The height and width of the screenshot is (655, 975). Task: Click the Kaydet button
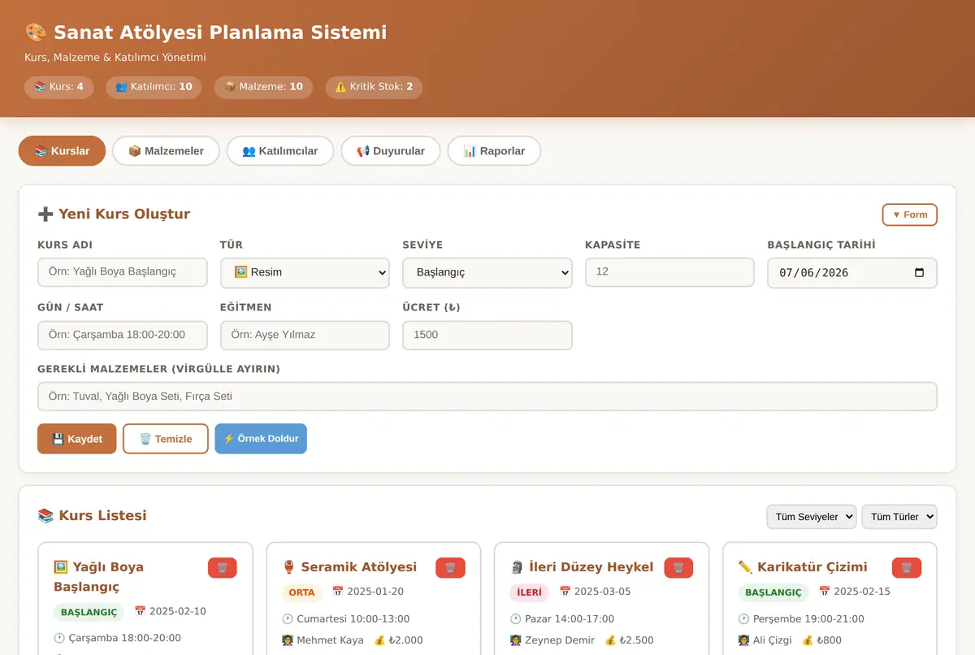77,439
